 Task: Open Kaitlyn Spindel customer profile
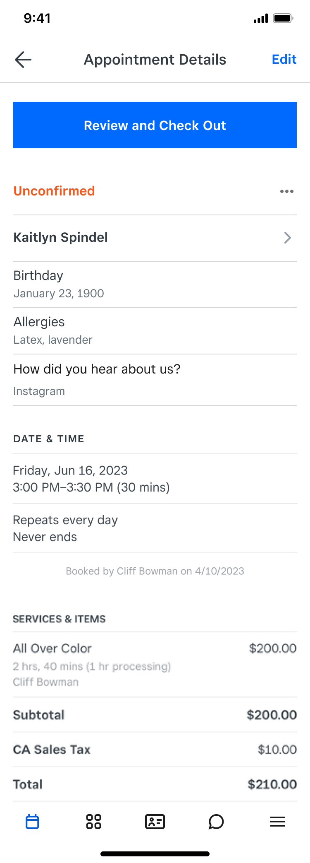click(x=155, y=238)
